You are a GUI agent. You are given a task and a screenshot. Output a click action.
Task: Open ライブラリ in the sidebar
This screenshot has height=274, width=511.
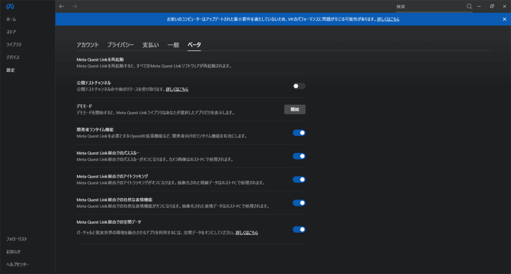[x=13, y=44]
